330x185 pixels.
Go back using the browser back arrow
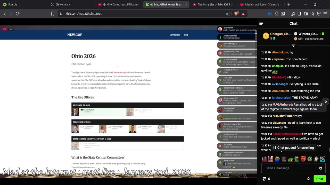[x=5, y=14]
